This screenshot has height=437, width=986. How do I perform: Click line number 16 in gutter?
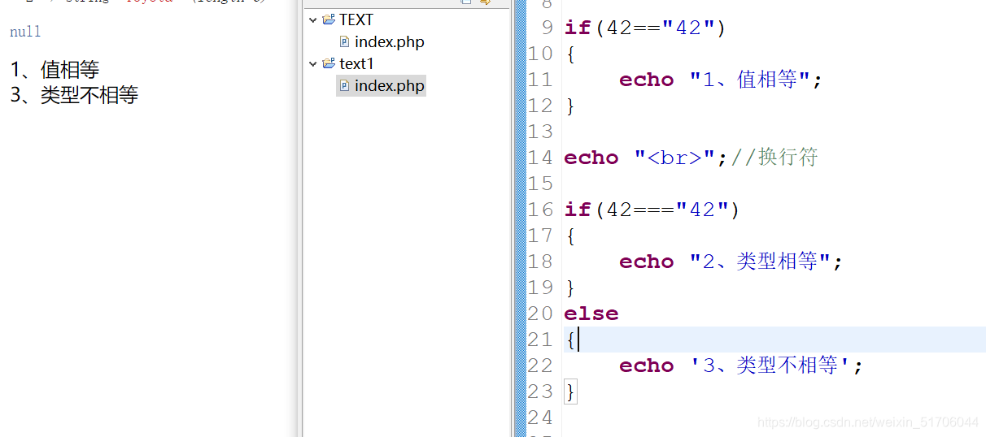pos(540,210)
